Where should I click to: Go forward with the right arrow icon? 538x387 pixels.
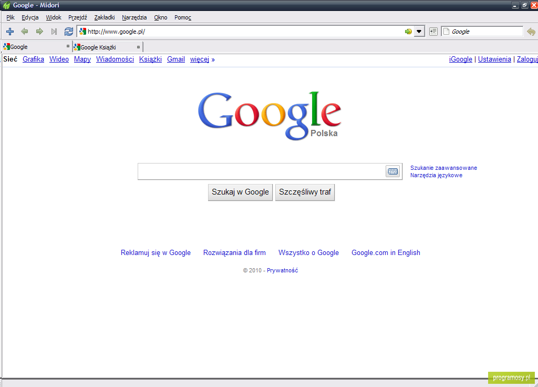pos(39,32)
